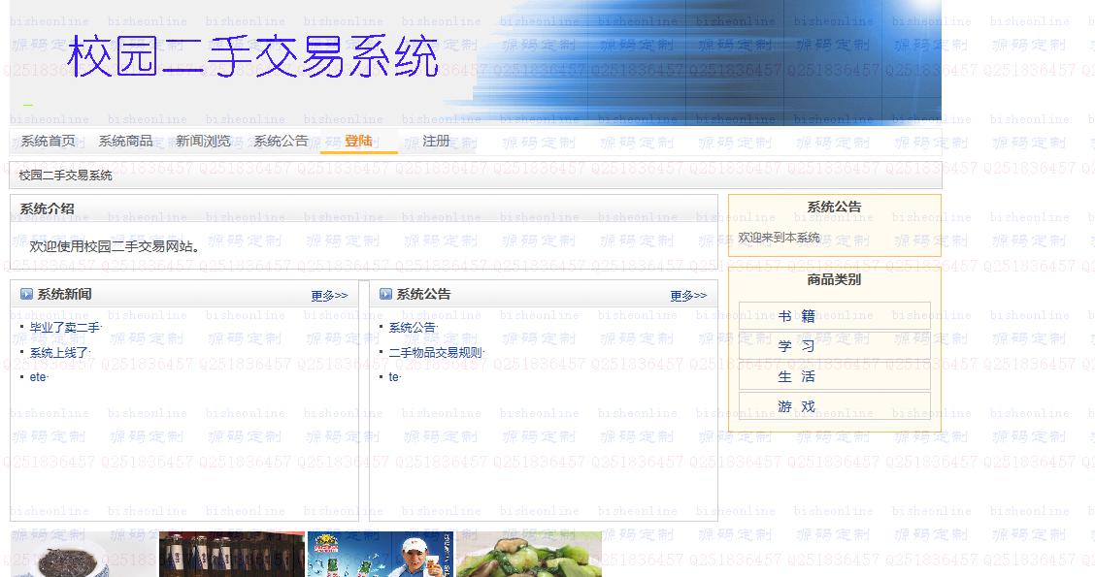Open the notice item te
Viewport: 1095px width, 577px height.
point(394,377)
